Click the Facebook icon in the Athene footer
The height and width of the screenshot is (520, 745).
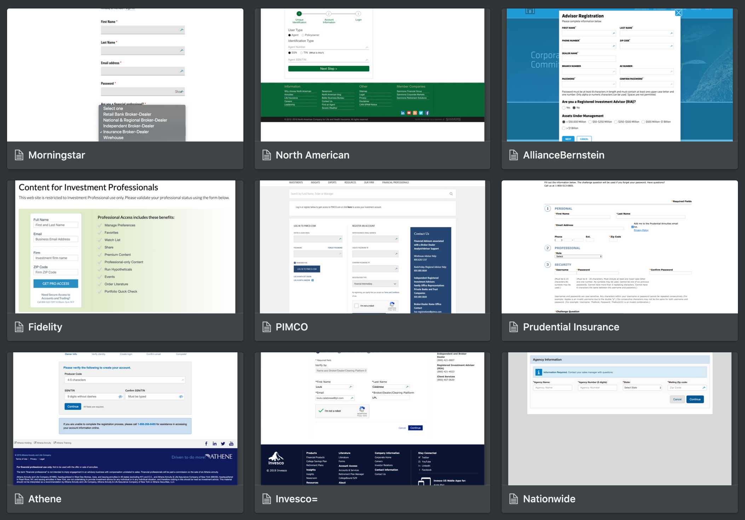pyautogui.click(x=206, y=444)
